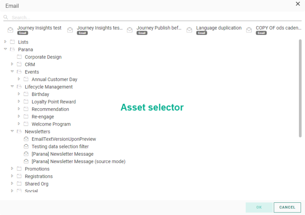Confirm selection with OK button
Image resolution: width=305 pixels, height=215 pixels.
click(259, 207)
